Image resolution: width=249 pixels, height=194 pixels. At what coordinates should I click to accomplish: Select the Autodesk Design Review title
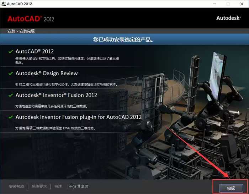[x=47, y=73]
